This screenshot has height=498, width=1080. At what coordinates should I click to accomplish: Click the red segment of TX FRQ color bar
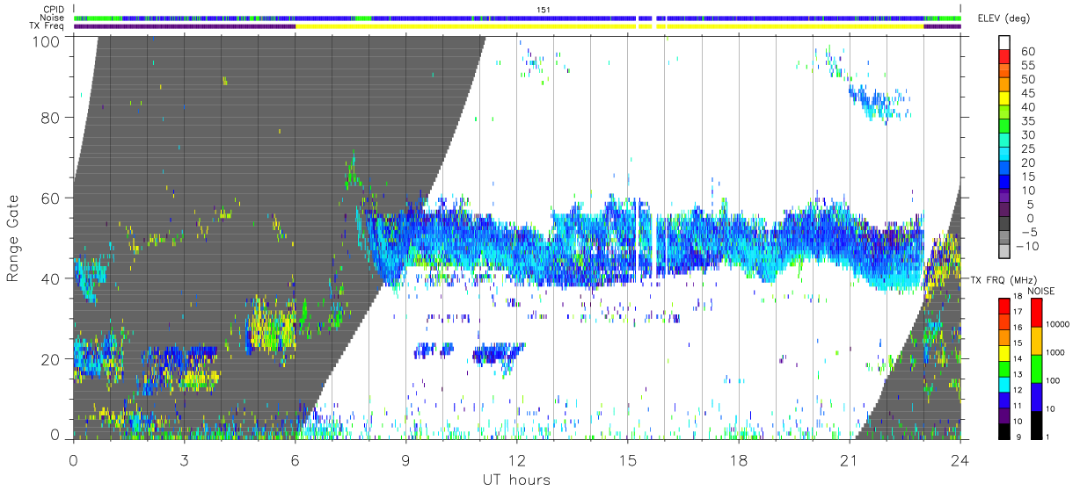tap(1003, 306)
